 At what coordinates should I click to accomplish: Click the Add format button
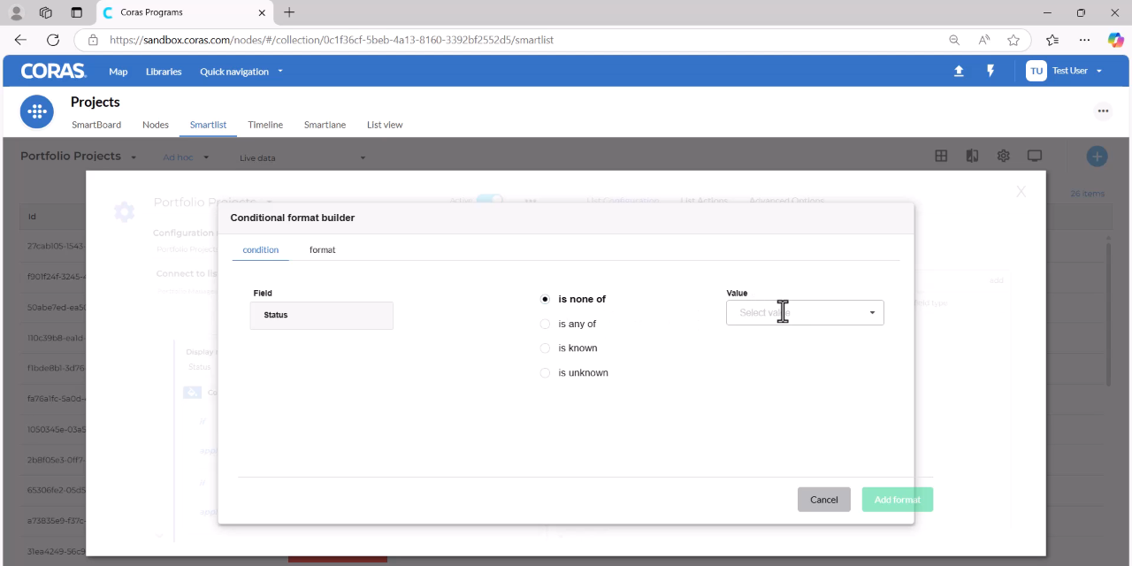click(x=898, y=500)
